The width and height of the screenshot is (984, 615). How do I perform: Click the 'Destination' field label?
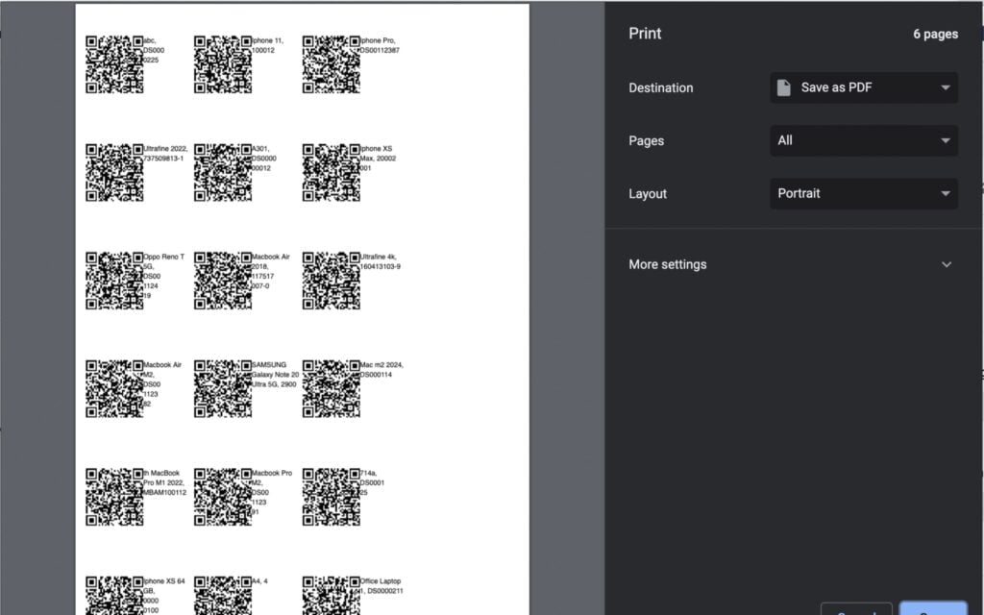[x=661, y=87]
